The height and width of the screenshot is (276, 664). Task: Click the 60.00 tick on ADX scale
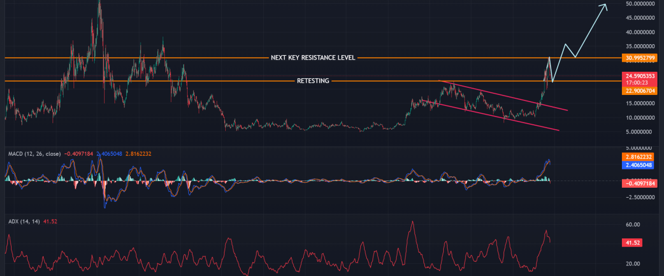tap(633, 225)
